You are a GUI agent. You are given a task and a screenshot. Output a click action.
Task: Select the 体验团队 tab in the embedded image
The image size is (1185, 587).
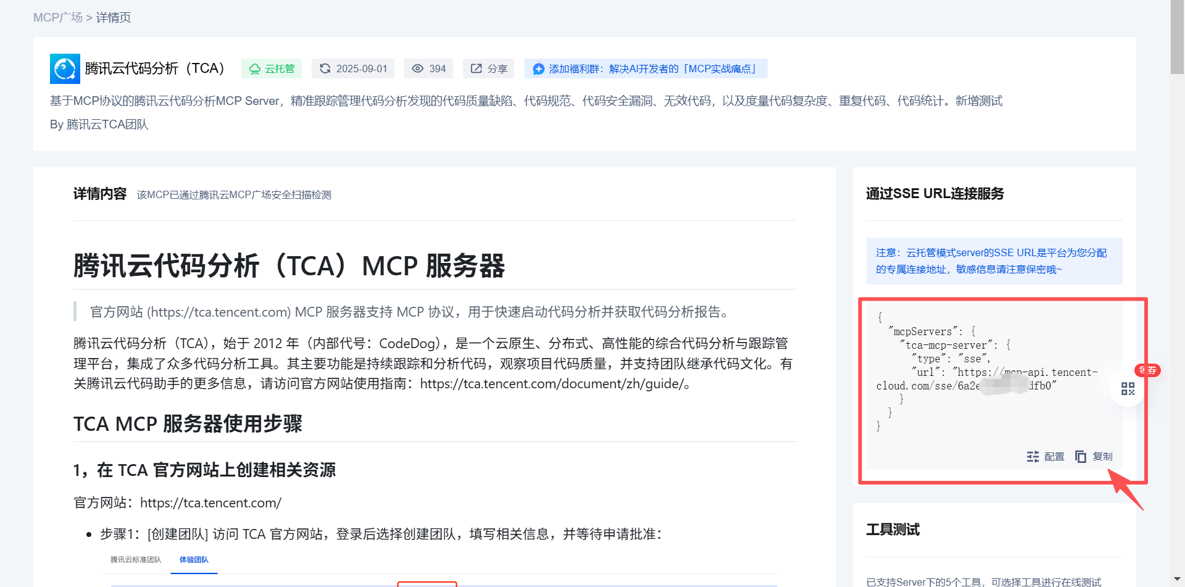click(x=194, y=559)
